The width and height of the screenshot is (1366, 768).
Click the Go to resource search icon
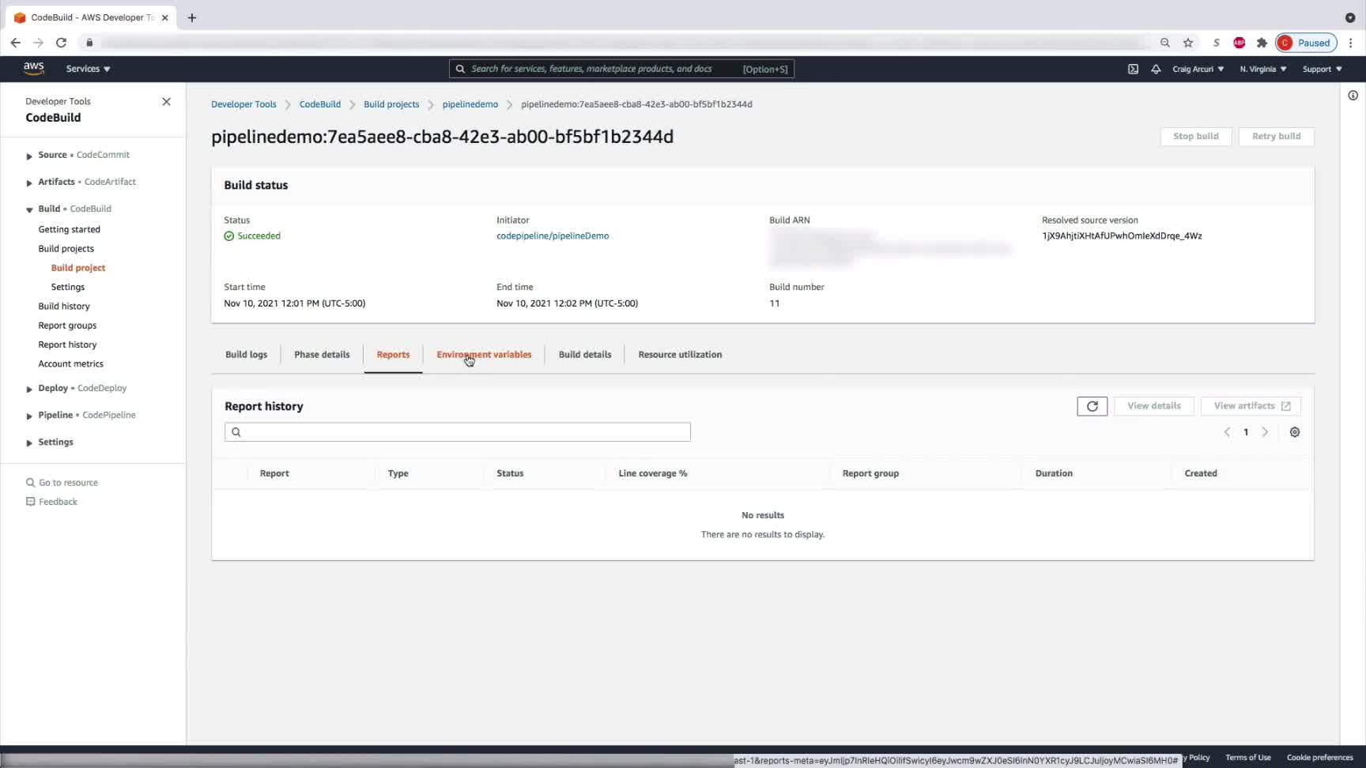pyautogui.click(x=31, y=483)
